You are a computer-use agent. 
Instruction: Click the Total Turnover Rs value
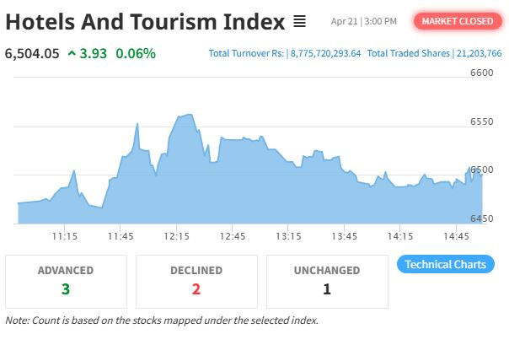(325, 53)
